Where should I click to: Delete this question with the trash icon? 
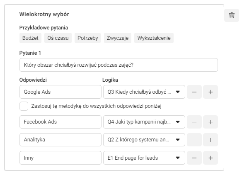pyautogui.click(x=232, y=15)
